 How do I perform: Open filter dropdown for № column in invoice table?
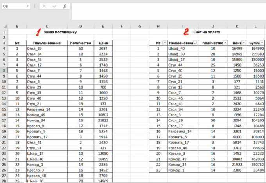[165, 43]
